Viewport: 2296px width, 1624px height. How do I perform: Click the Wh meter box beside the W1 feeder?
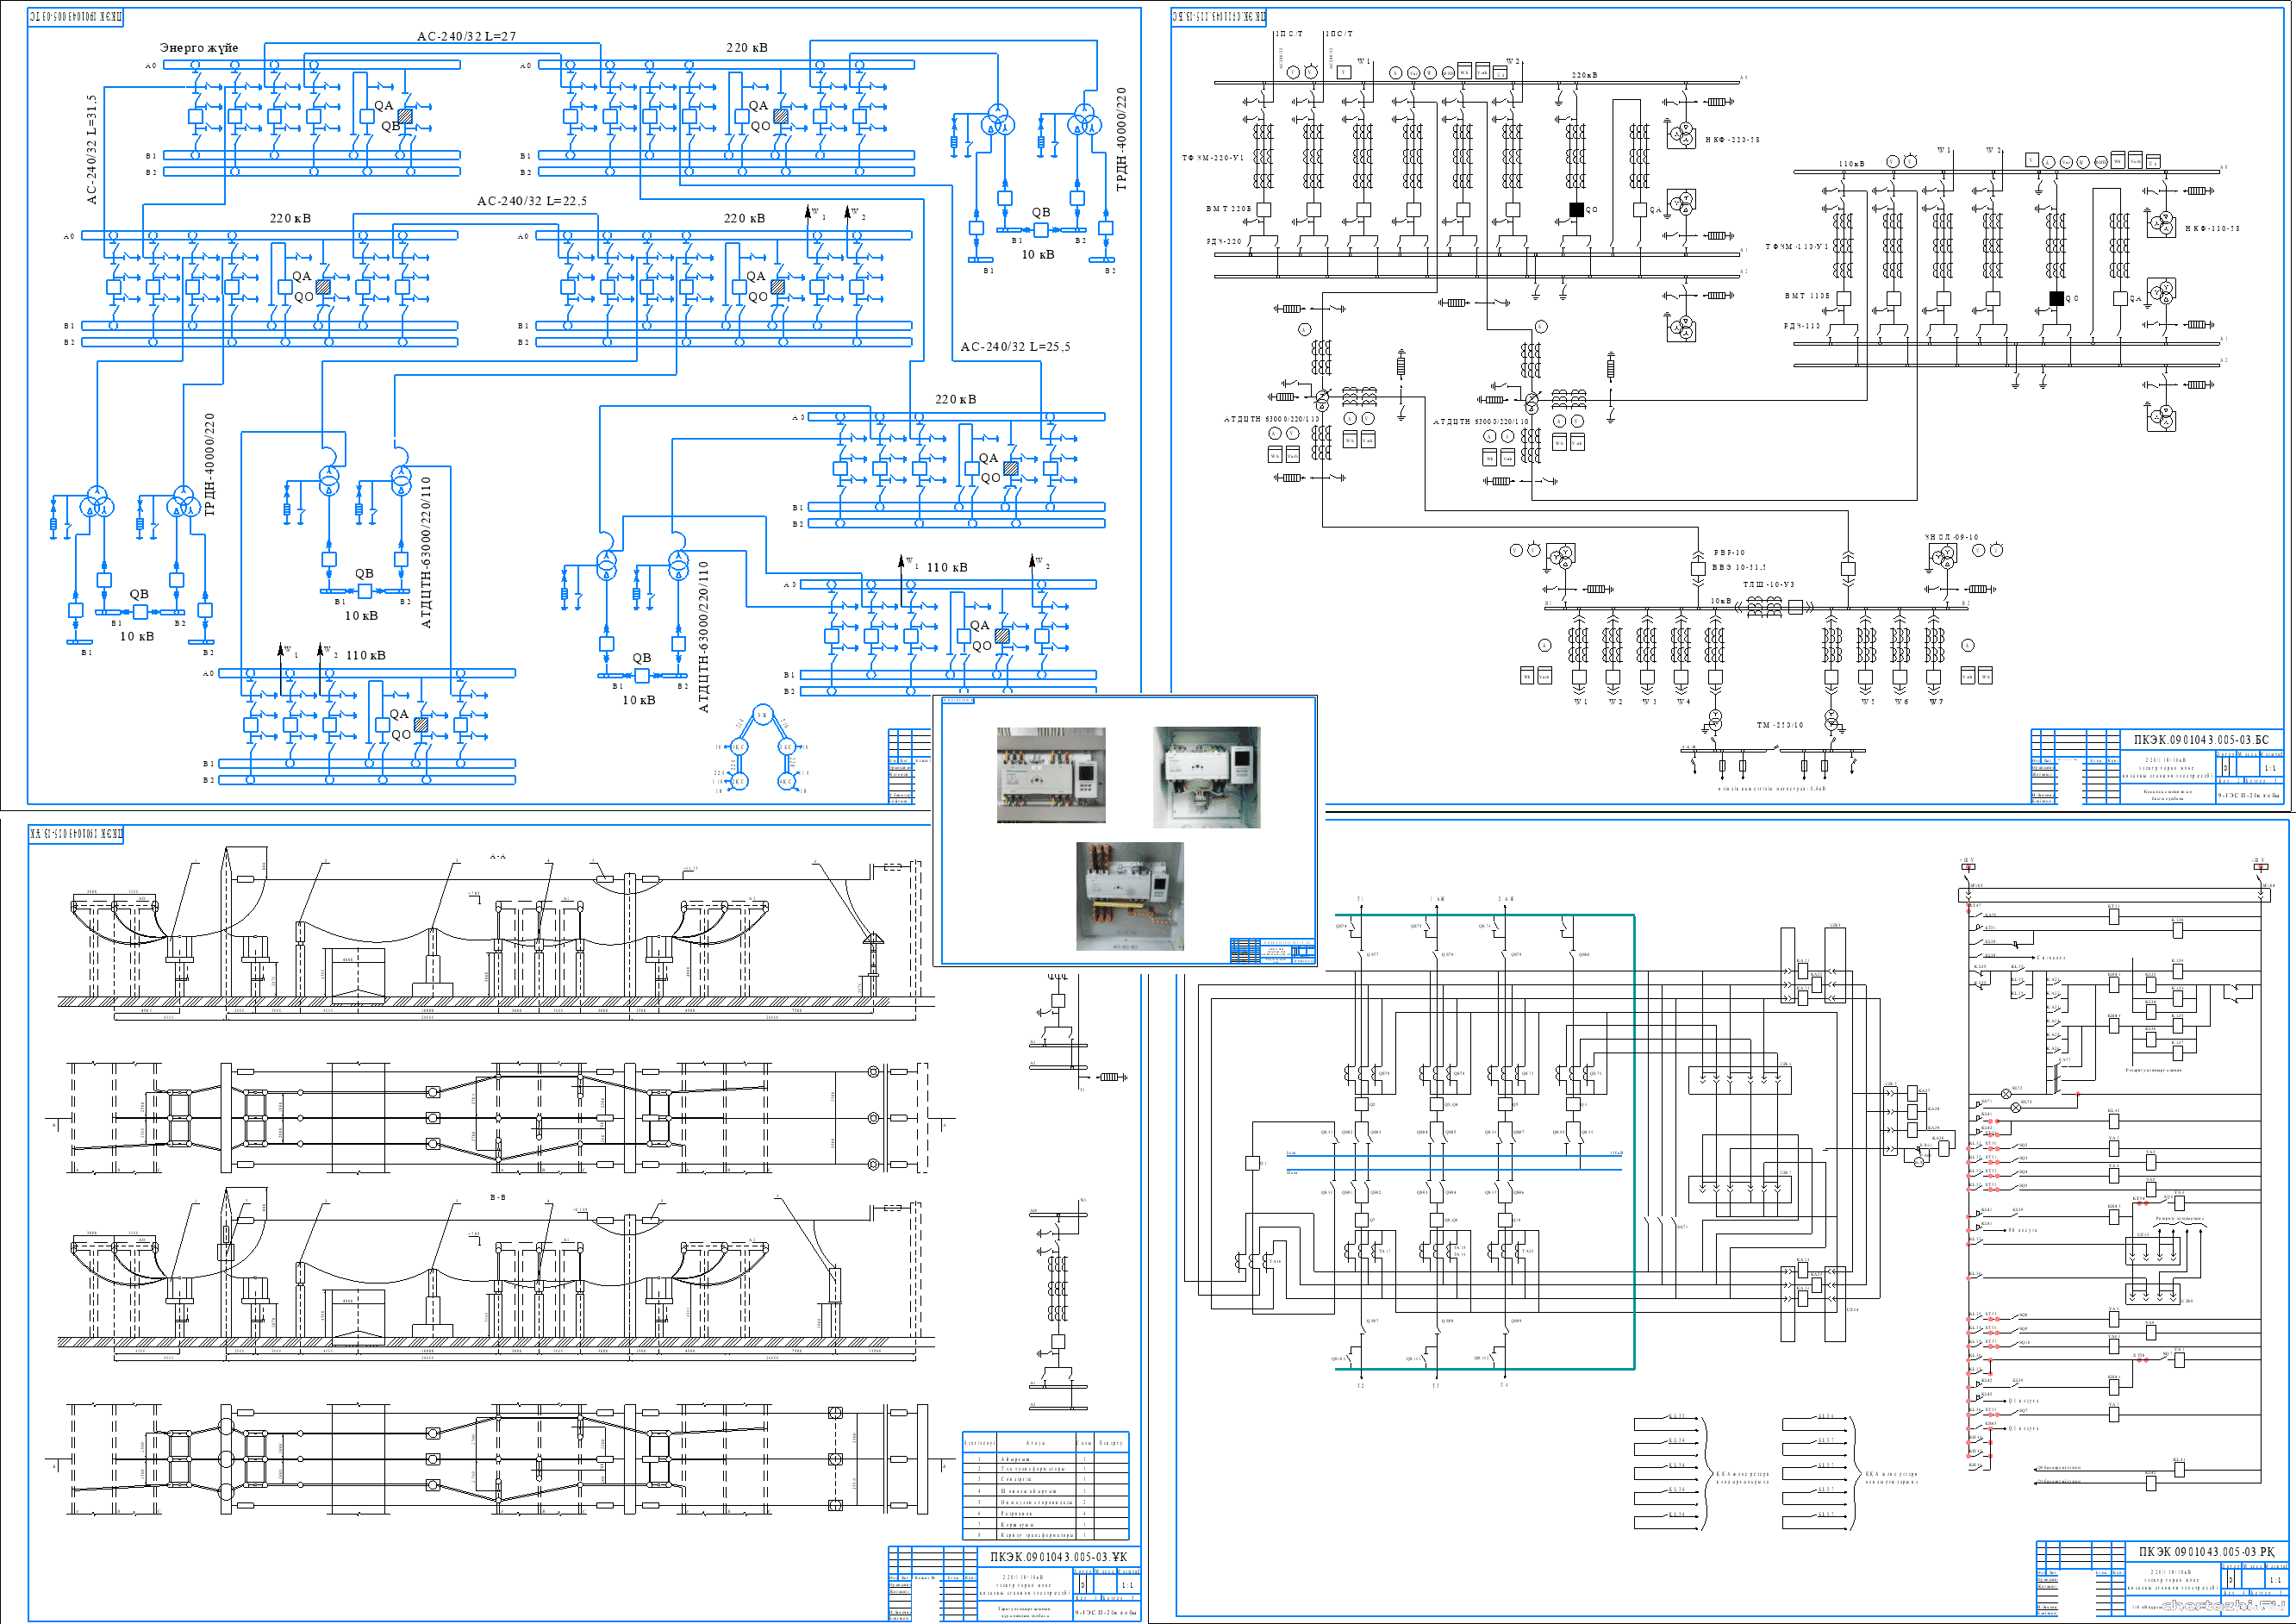(x=1527, y=676)
